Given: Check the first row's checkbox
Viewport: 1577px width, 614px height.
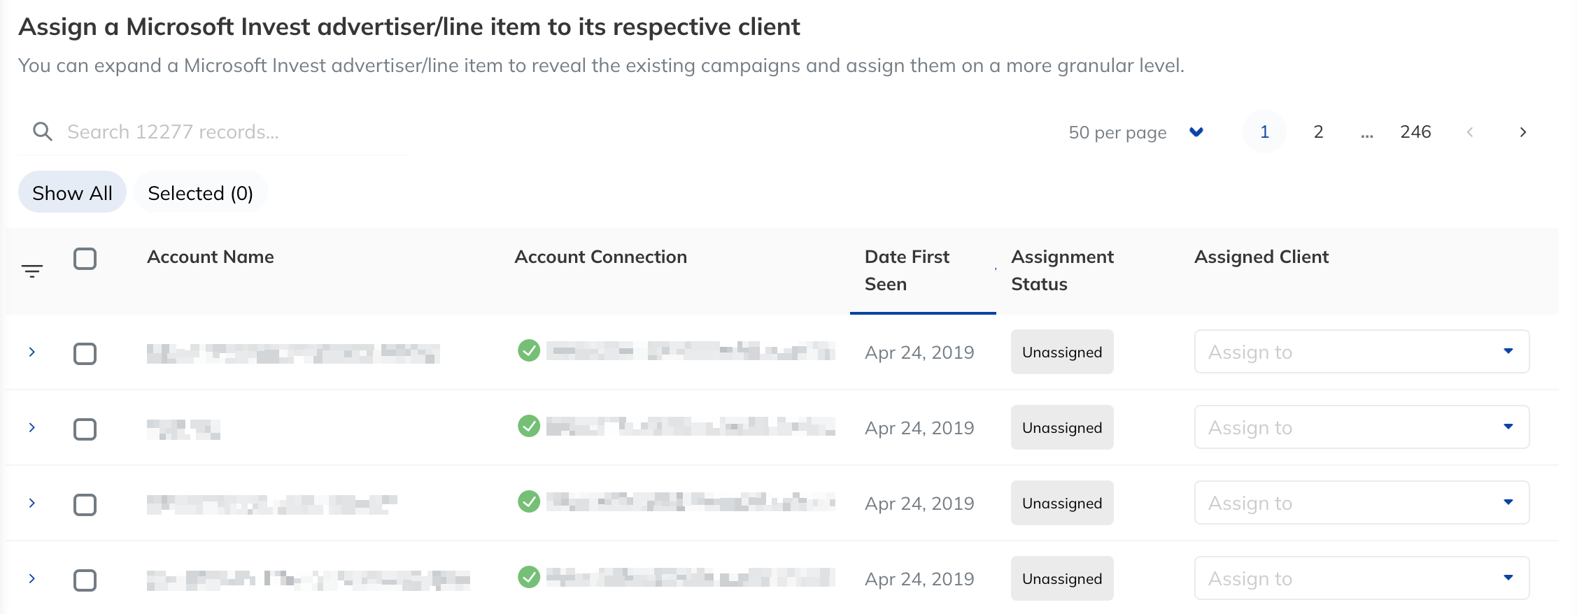Looking at the screenshot, I should click(x=85, y=354).
